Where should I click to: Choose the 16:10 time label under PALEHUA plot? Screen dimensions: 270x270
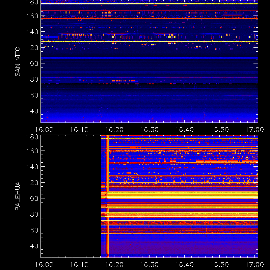pyautogui.click(x=79, y=265)
